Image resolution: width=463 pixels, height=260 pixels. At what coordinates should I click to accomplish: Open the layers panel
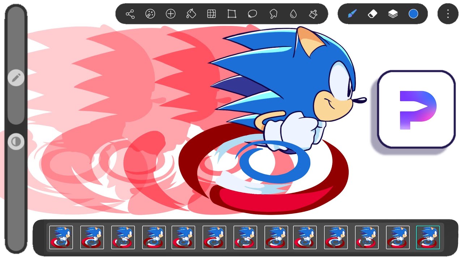click(393, 14)
